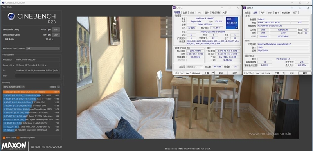
Task: Click the core speed value 1099.74 MHz
Action: tap(195, 51)
